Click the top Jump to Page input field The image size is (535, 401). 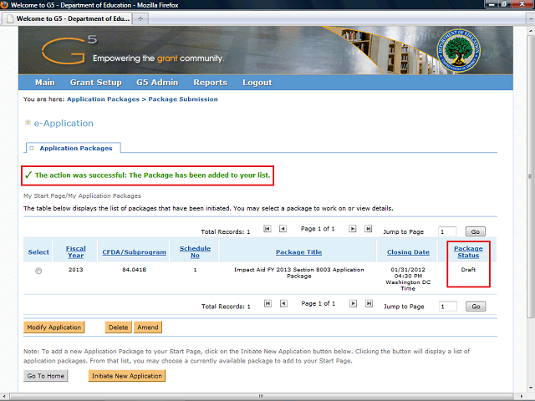pos(447,231)
